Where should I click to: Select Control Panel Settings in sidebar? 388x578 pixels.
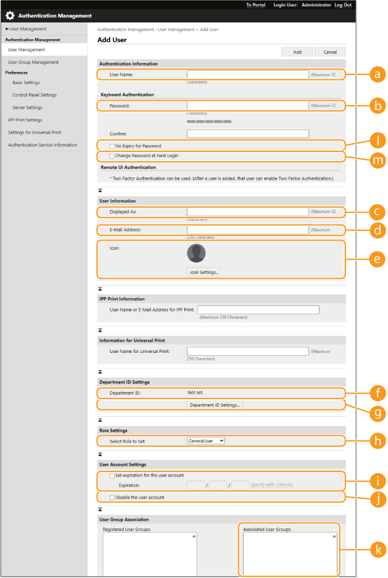35,95
